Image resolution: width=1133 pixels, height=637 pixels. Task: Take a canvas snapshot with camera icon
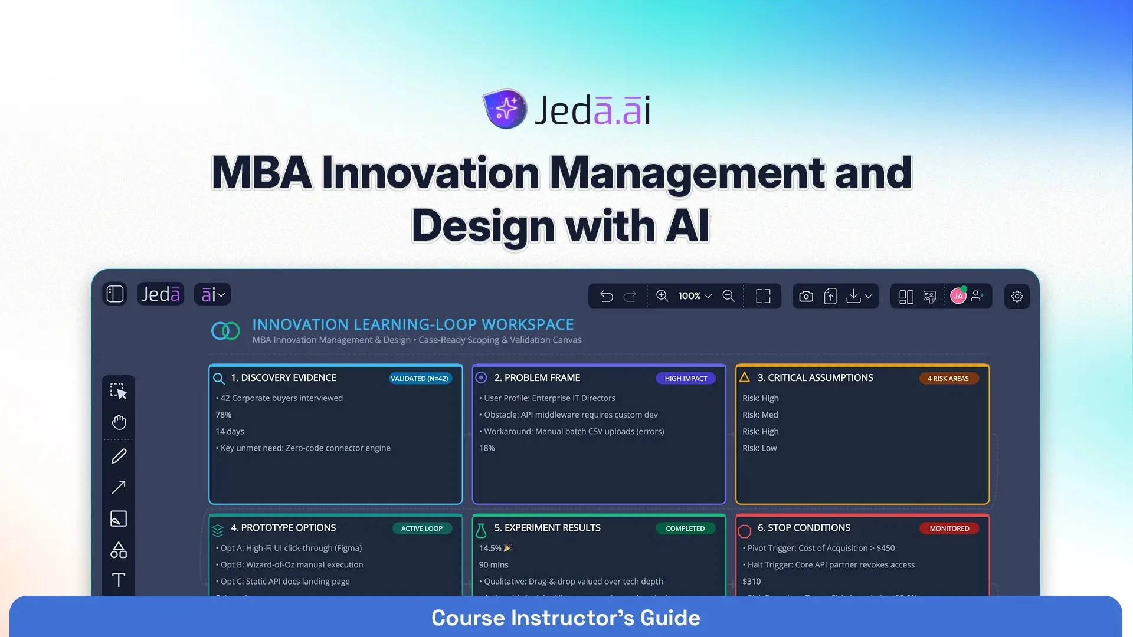(x=806, y=296)
